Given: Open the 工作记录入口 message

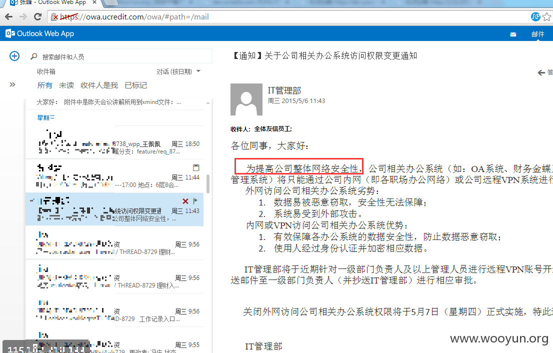Looking at the screenshot, I should tap(114, 310).
